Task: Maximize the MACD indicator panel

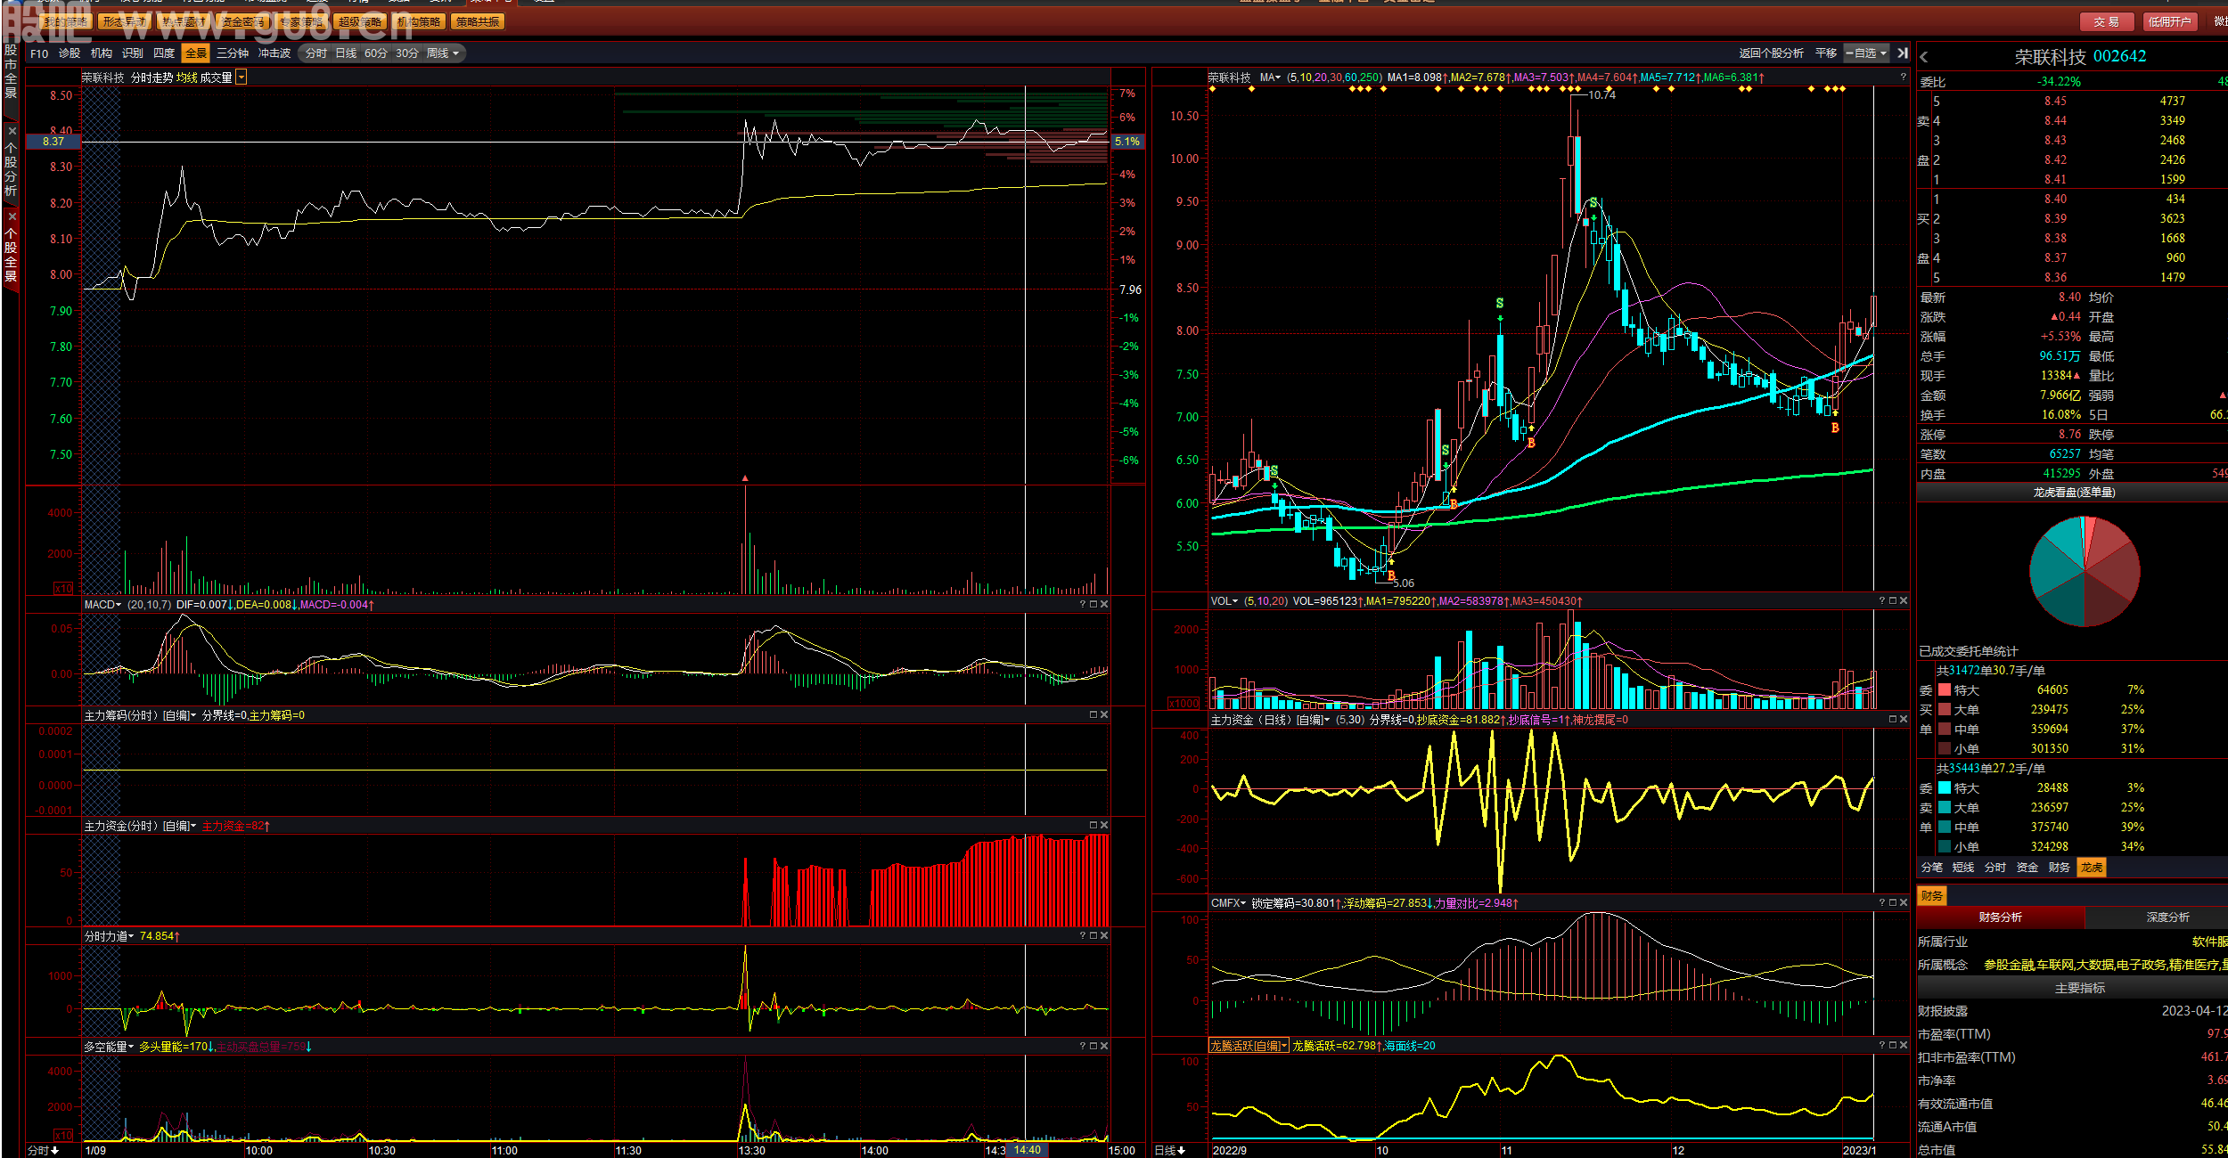Action: 1094,604
